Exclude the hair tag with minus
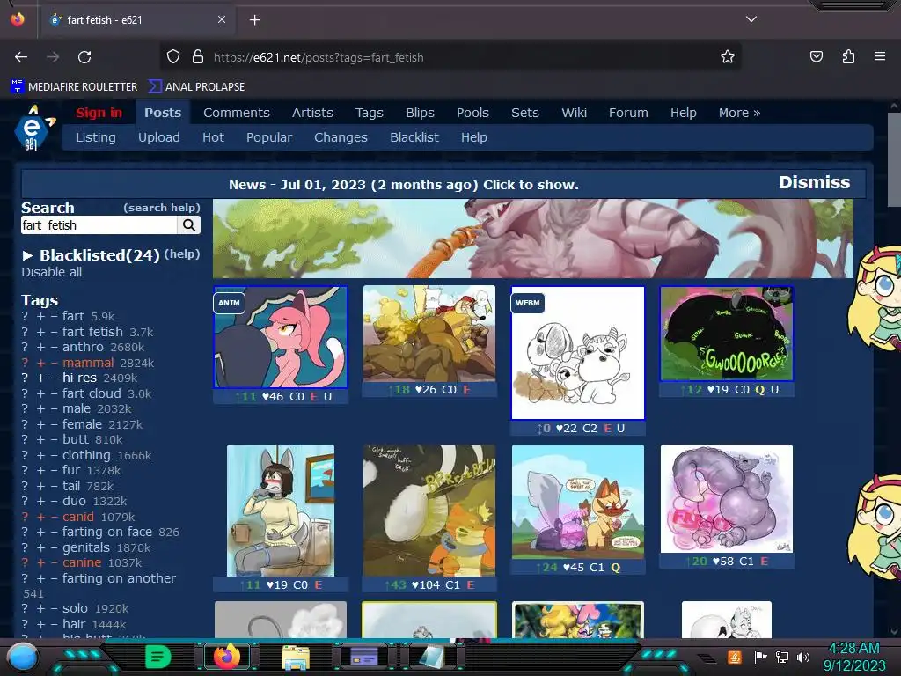Screen dimensions: 901x676 [x=54, y=624]
